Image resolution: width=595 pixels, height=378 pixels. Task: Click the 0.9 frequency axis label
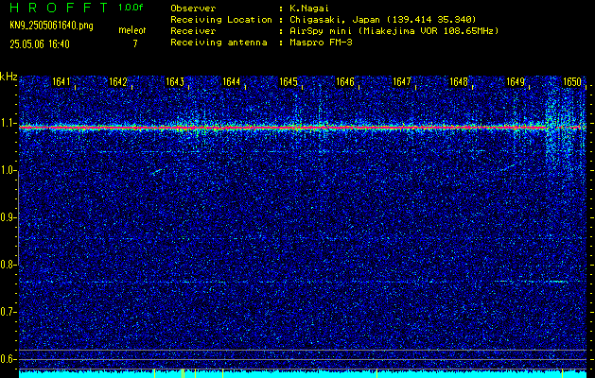[x=8, y=217]
